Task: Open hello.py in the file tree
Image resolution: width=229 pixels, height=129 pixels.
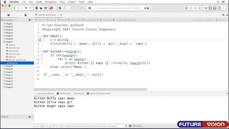Action: pos(12,57)
